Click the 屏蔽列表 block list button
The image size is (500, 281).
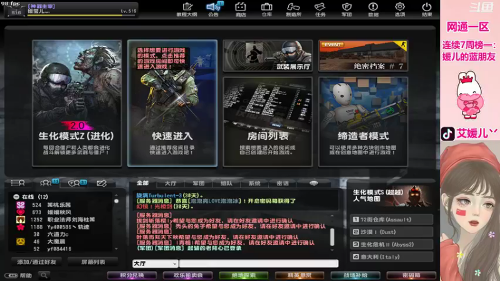tap(92, 262)
